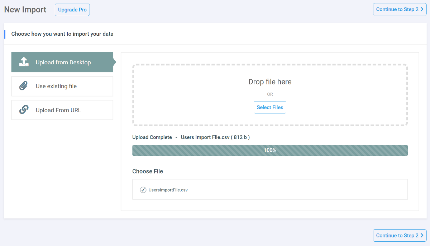Switch to the Use existing file tab
Viewport: 430px width, 246px height.
[x=62, y=86]
